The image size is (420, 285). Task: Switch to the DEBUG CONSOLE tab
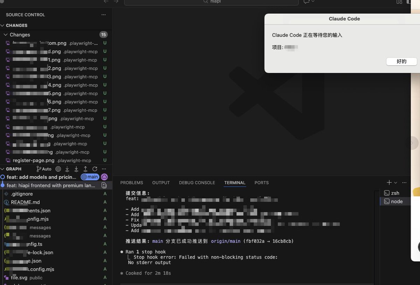point(197,183)
